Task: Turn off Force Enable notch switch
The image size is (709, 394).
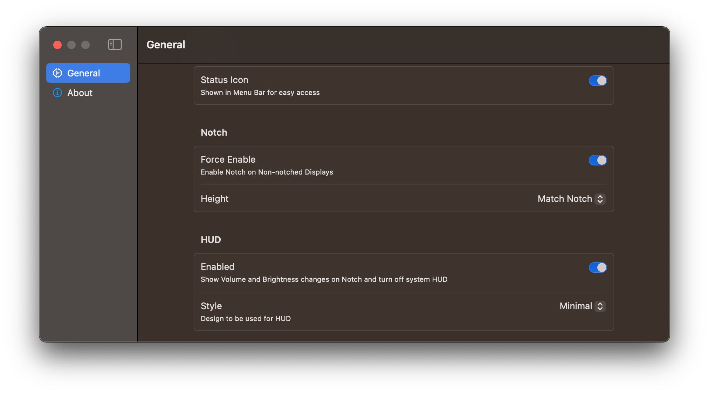Action: pyautogui.click(x=598, y=160)
